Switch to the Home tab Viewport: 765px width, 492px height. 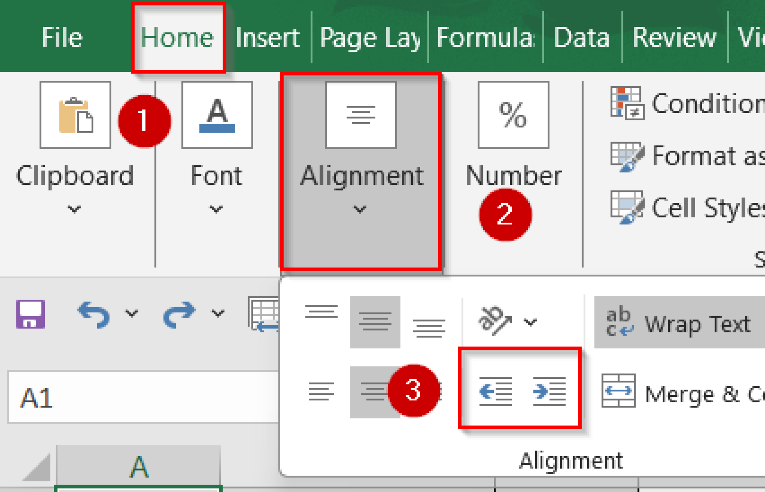178,37
